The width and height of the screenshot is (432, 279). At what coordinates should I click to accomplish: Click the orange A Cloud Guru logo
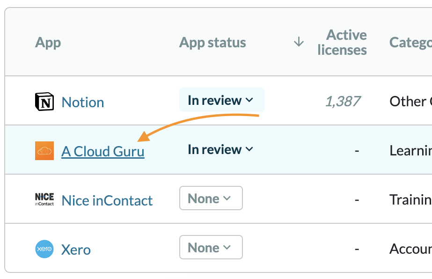pyautogui.click(x=44, y=151)
